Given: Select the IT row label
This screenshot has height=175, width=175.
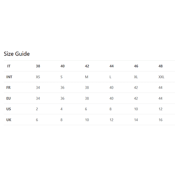Looking at the screenshot, I should tap(9, 66).
